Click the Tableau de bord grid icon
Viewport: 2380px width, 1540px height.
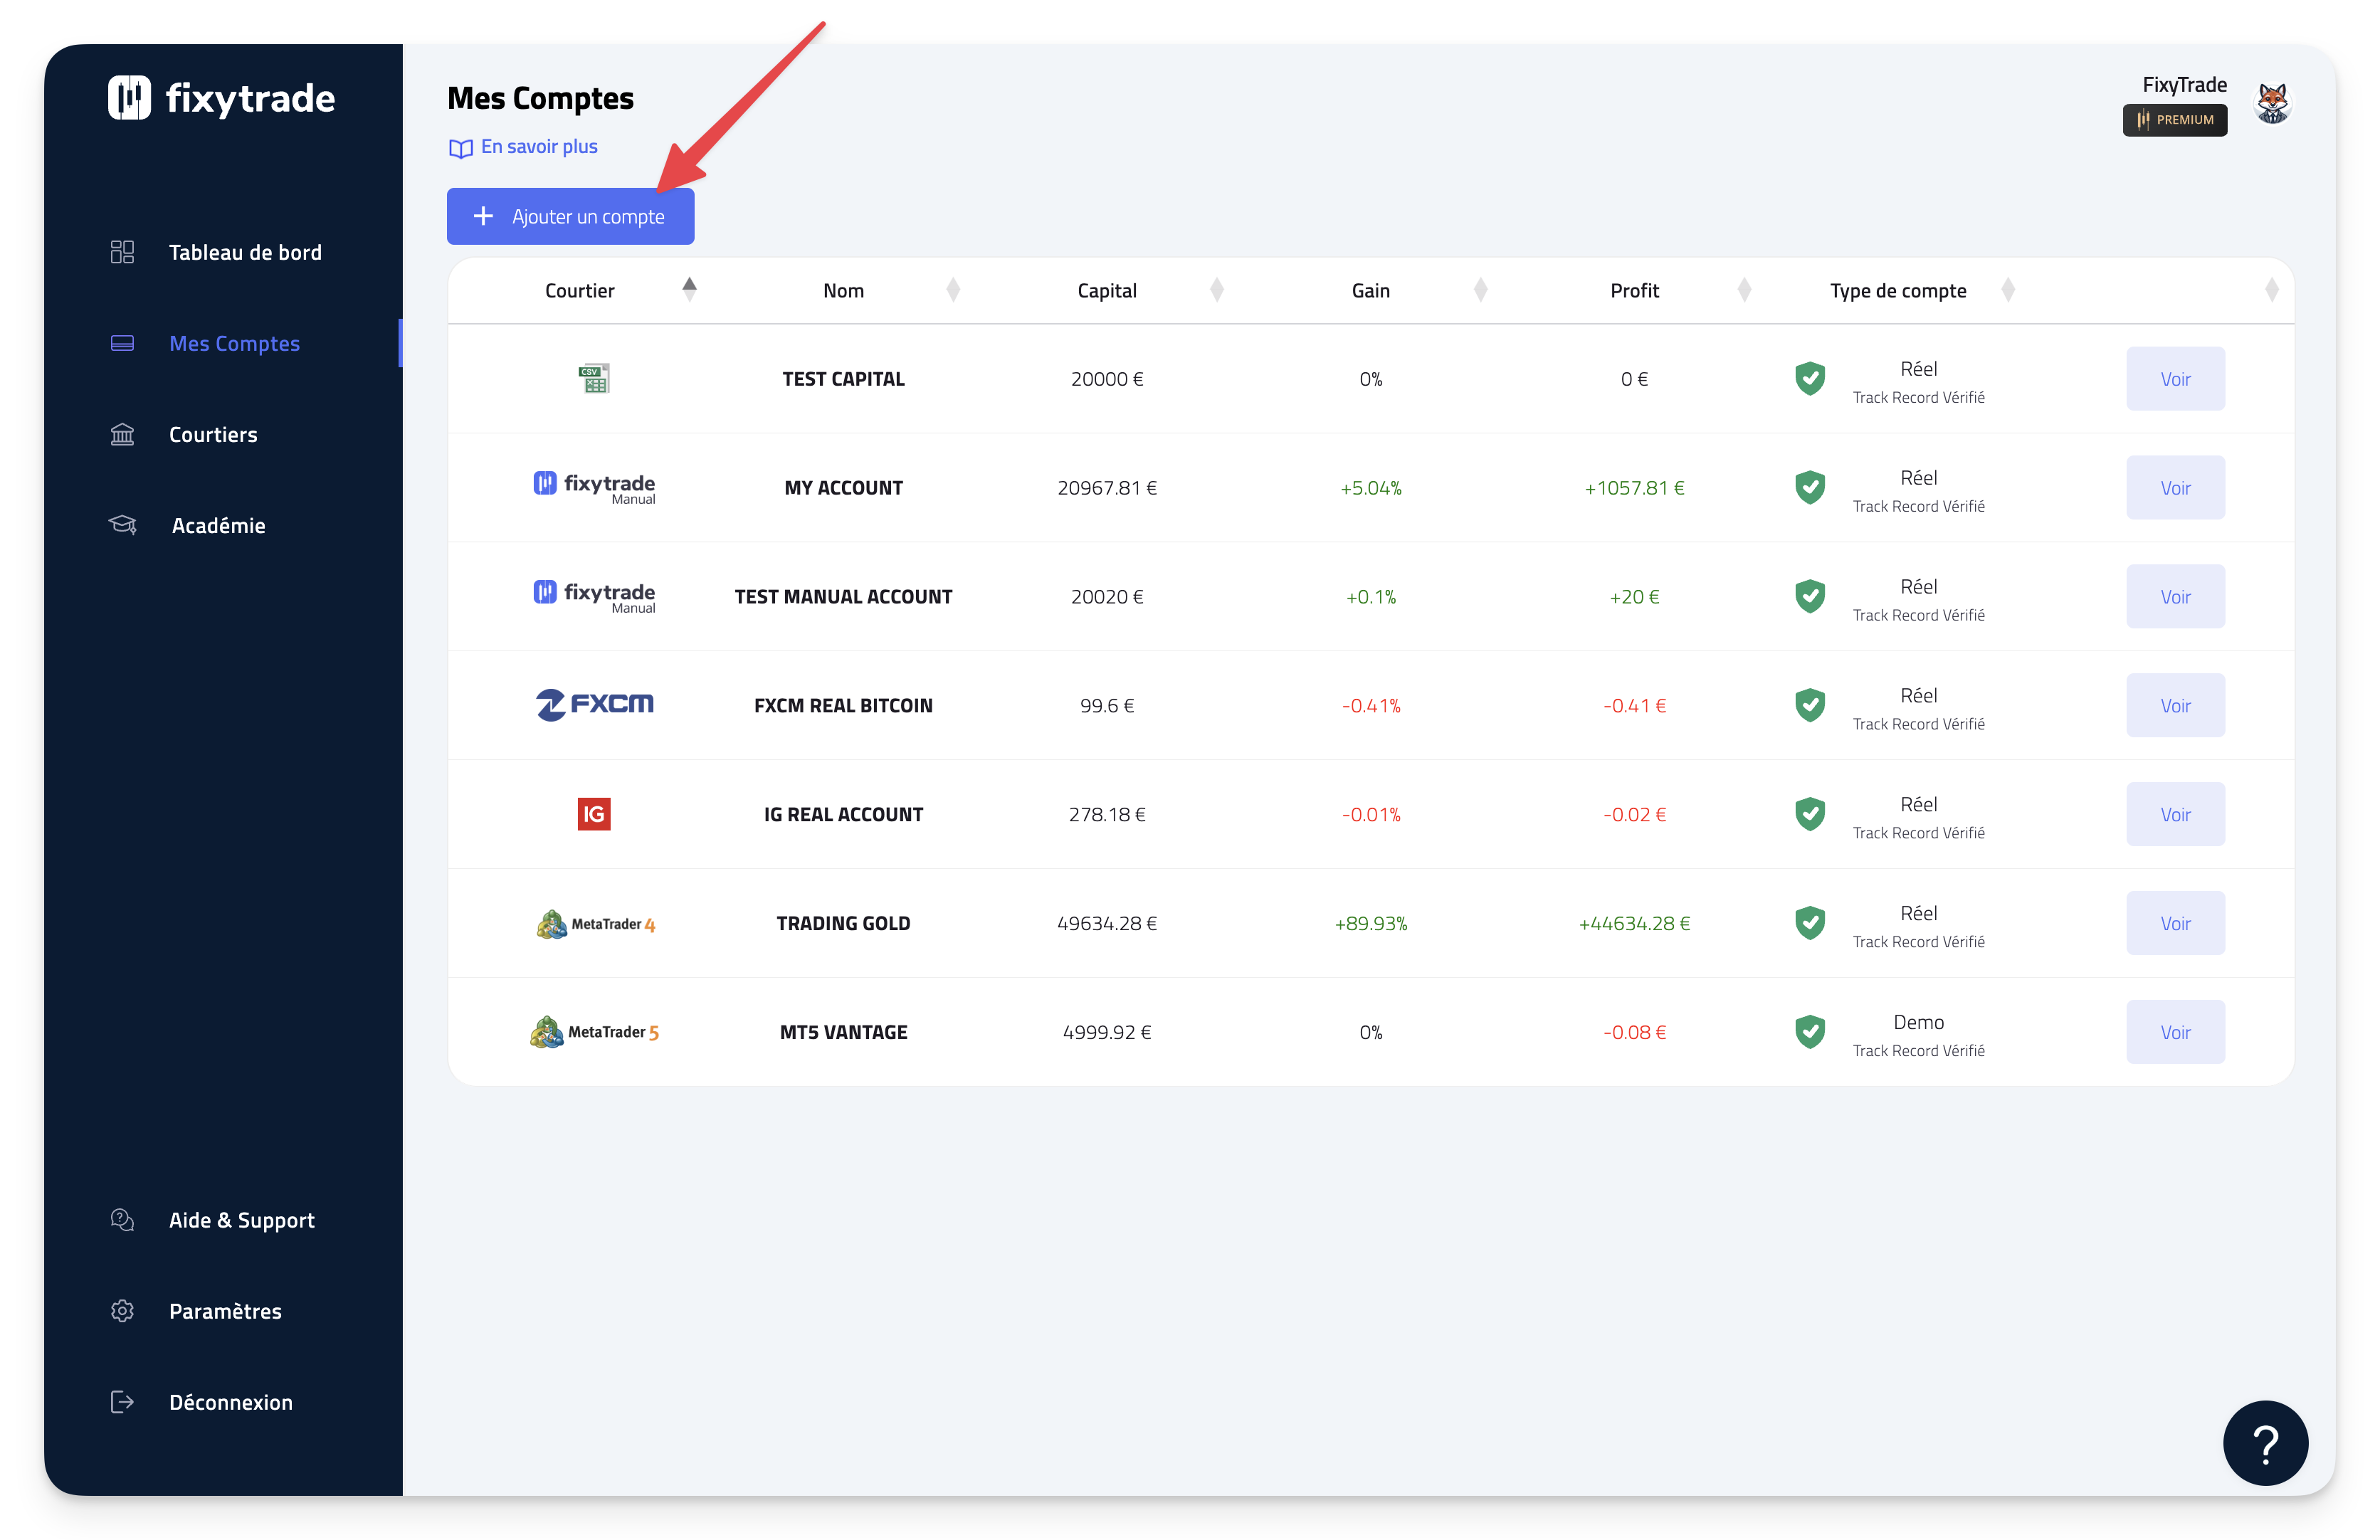point(122,252)
